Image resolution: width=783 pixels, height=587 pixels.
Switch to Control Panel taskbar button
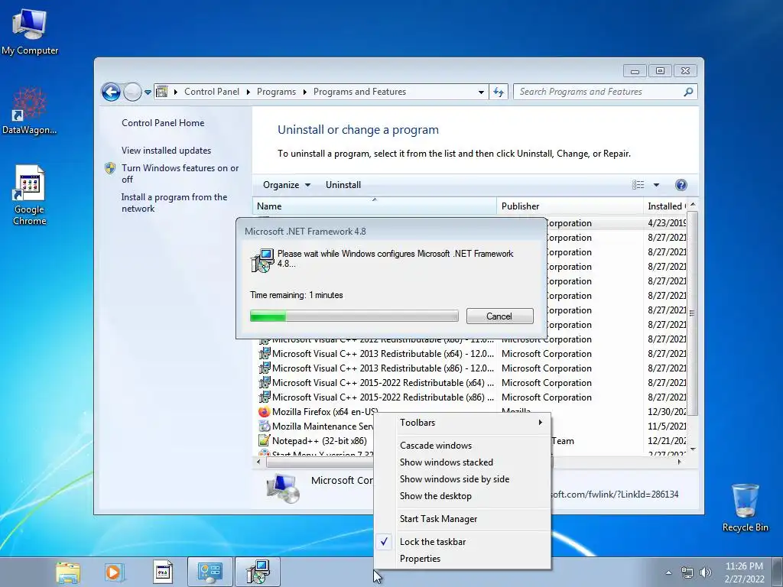pyautogui.click(x=210, y=572)
